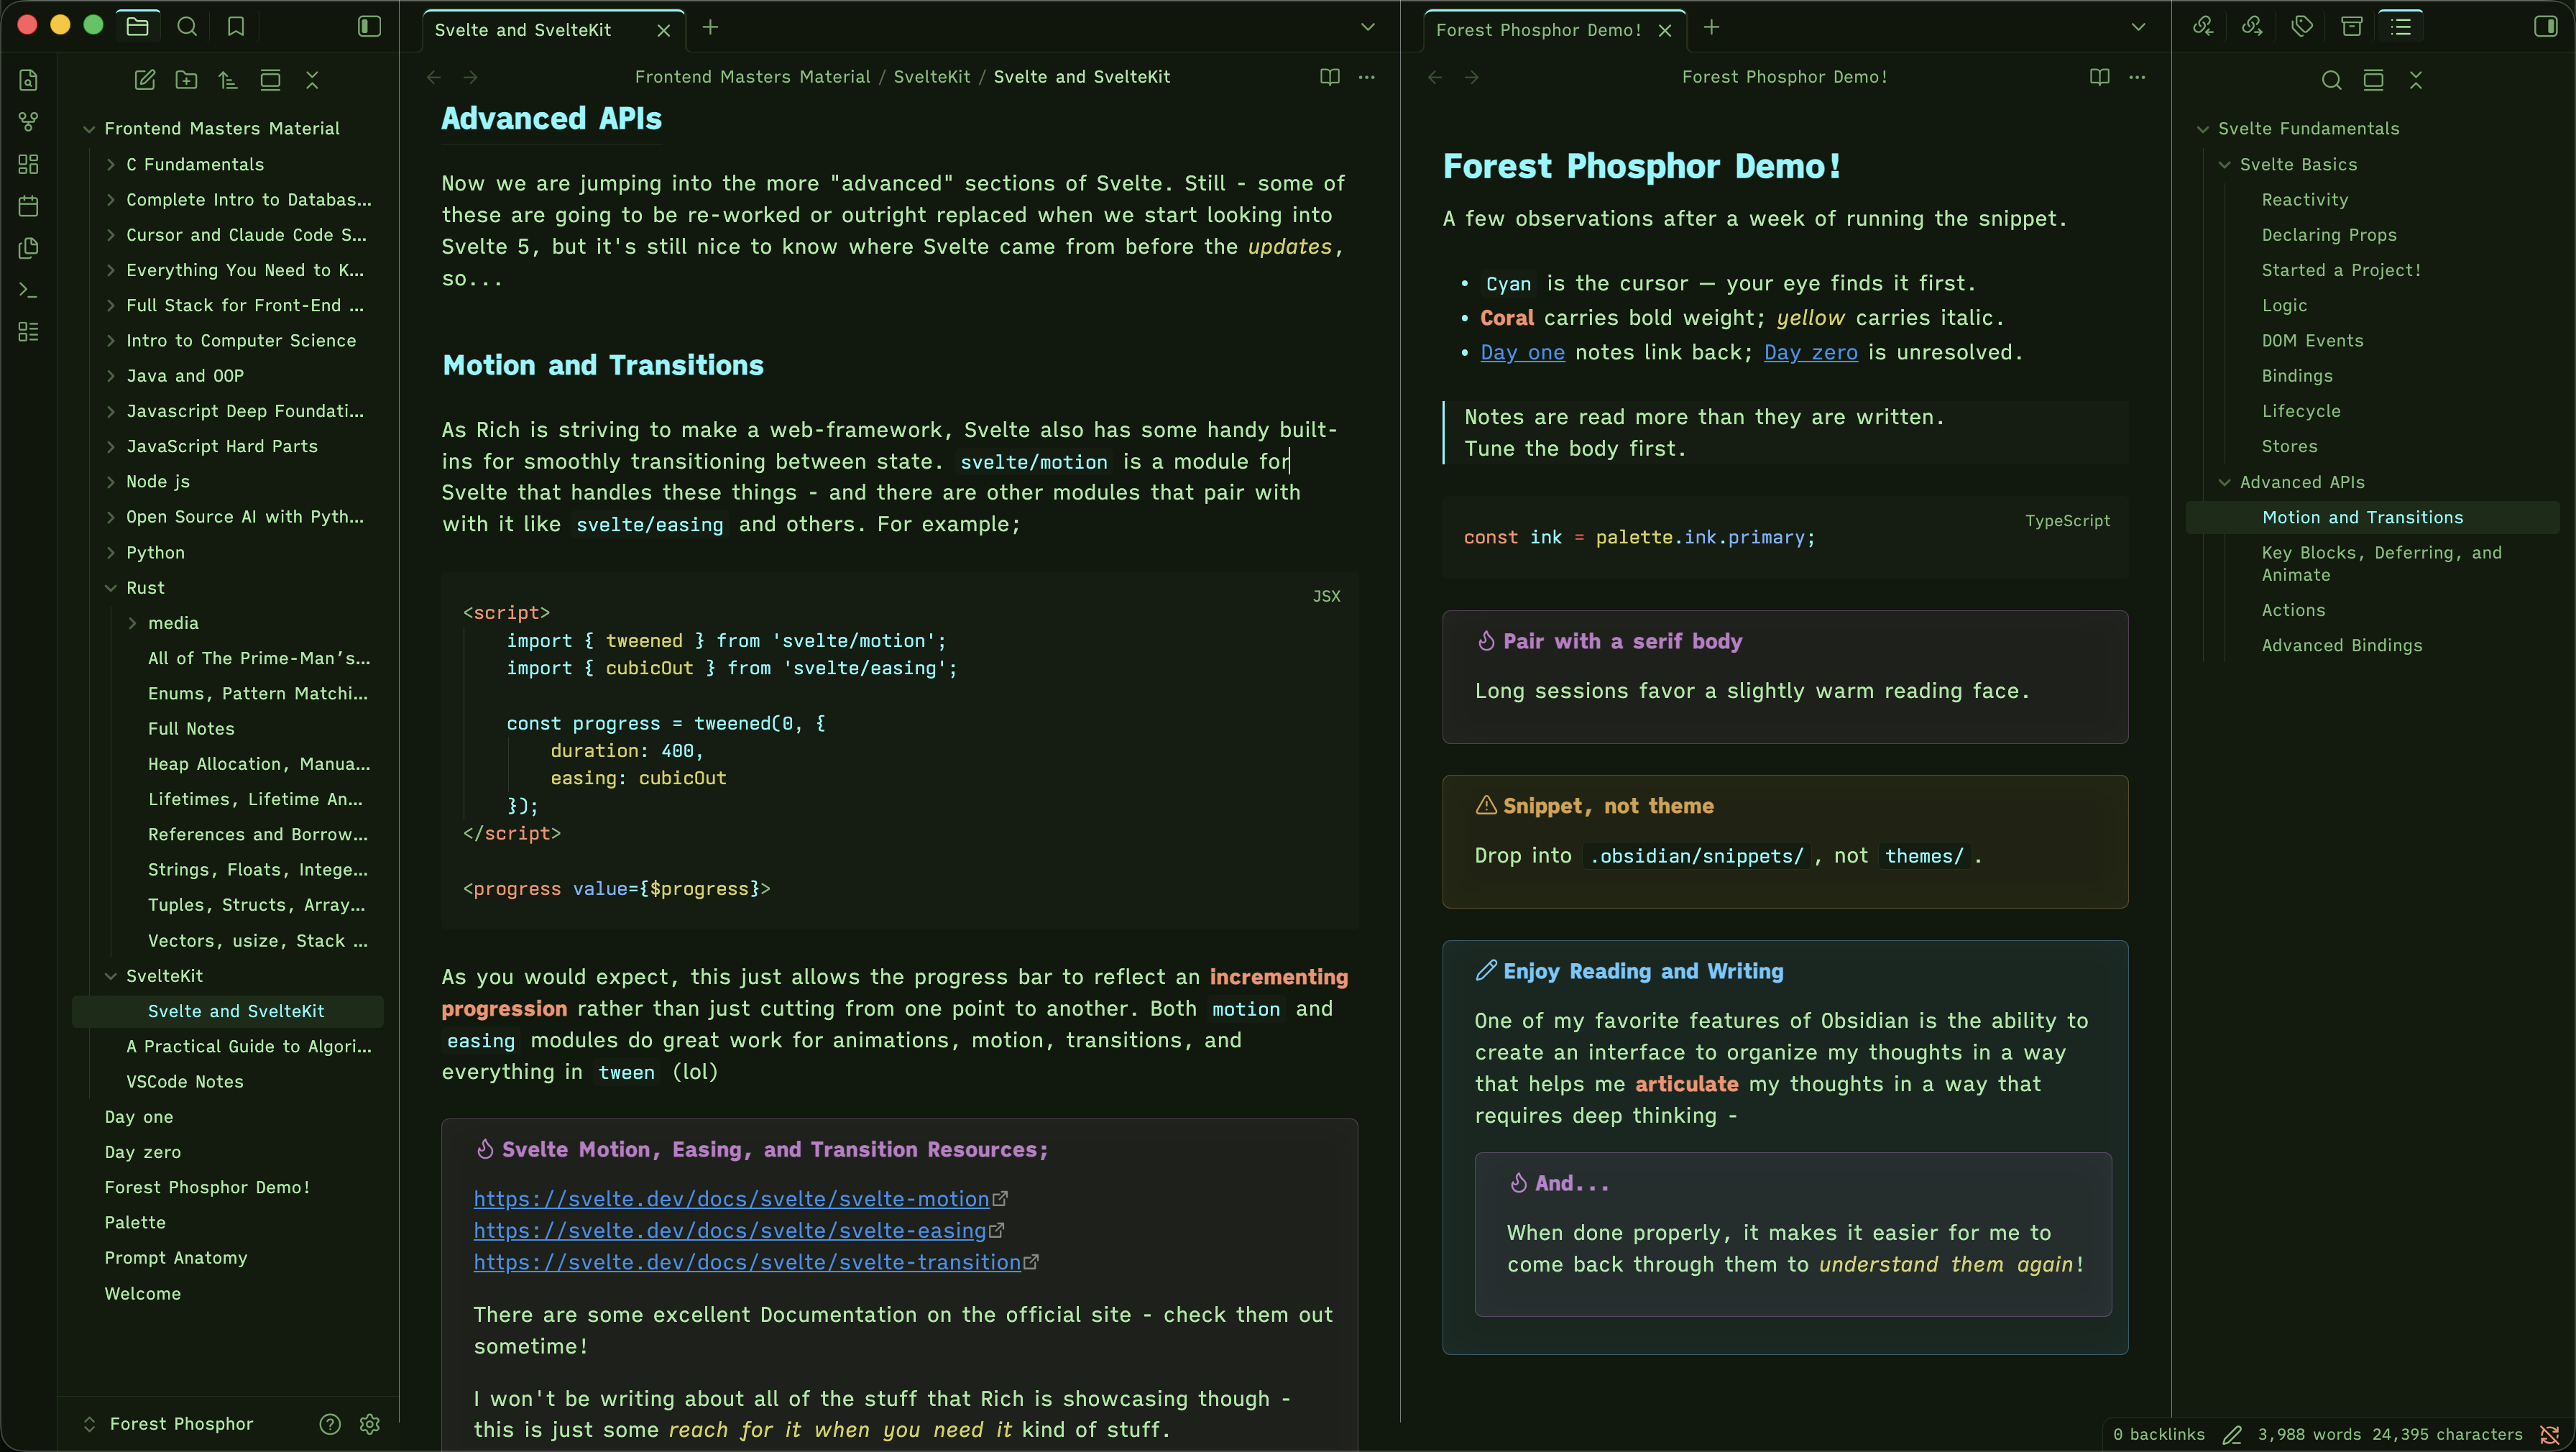Expand the Python folder
The height and width of the screenshot is (1452, 2576).
coord(111,553)
